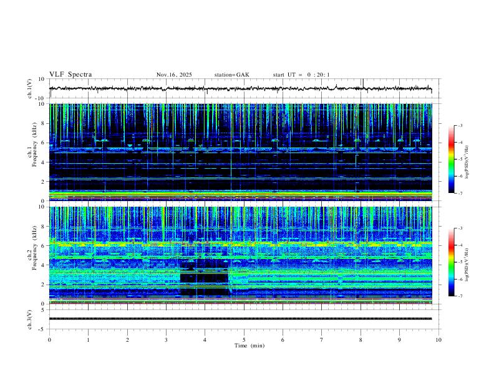This screenshot has height=381, width=494.
Task: Click the "-3" label on ch.1 colorbar
Action: 460,125
